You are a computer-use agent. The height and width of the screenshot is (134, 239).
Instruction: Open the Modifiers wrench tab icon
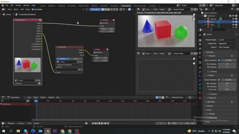coord(200,72)
